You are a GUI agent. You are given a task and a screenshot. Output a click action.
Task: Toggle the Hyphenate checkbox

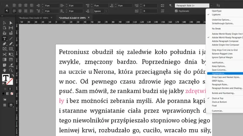[176, 11]
